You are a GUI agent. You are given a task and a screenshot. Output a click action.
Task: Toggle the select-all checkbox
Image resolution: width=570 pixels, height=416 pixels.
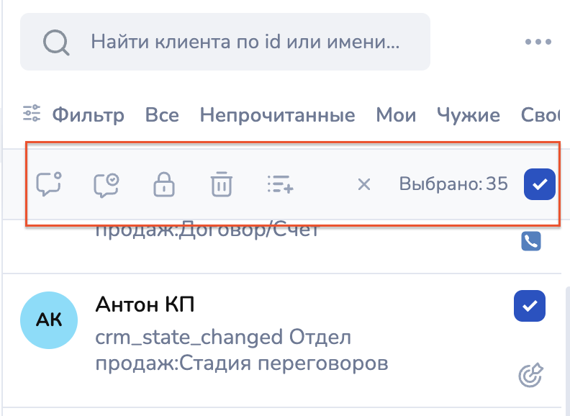539,184
